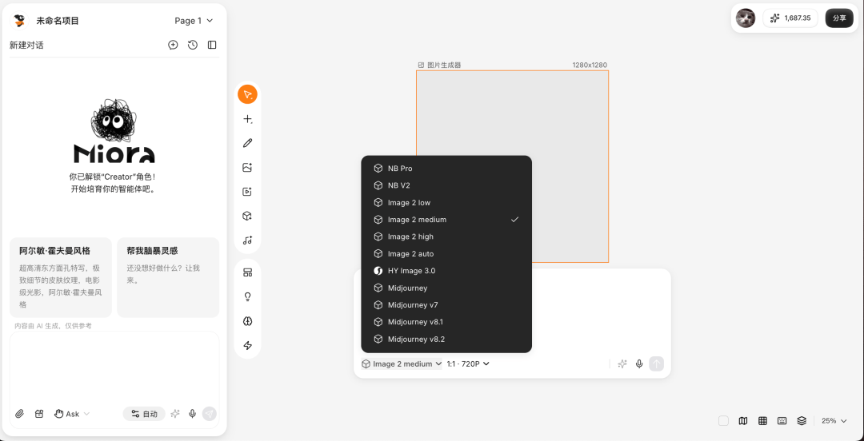Choose HY Image 3.0 in the model list
Screen dimensions: 864x441
coord(446,271)
